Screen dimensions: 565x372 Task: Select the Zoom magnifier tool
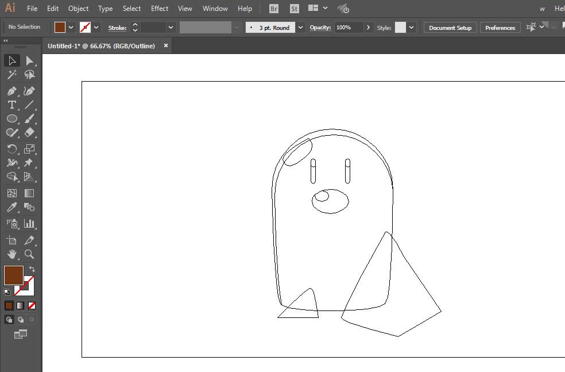tap(29, 254)
